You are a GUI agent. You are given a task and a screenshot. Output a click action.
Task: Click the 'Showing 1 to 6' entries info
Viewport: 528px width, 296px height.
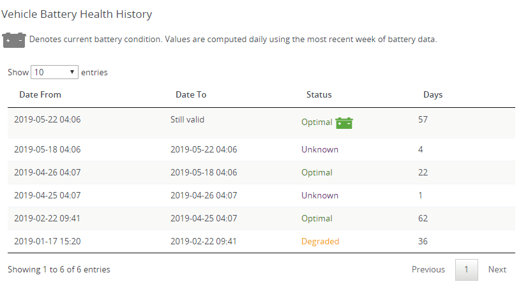tap(59, 269)
